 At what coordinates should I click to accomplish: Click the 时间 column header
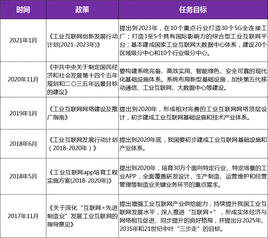[x=23, y=9]
